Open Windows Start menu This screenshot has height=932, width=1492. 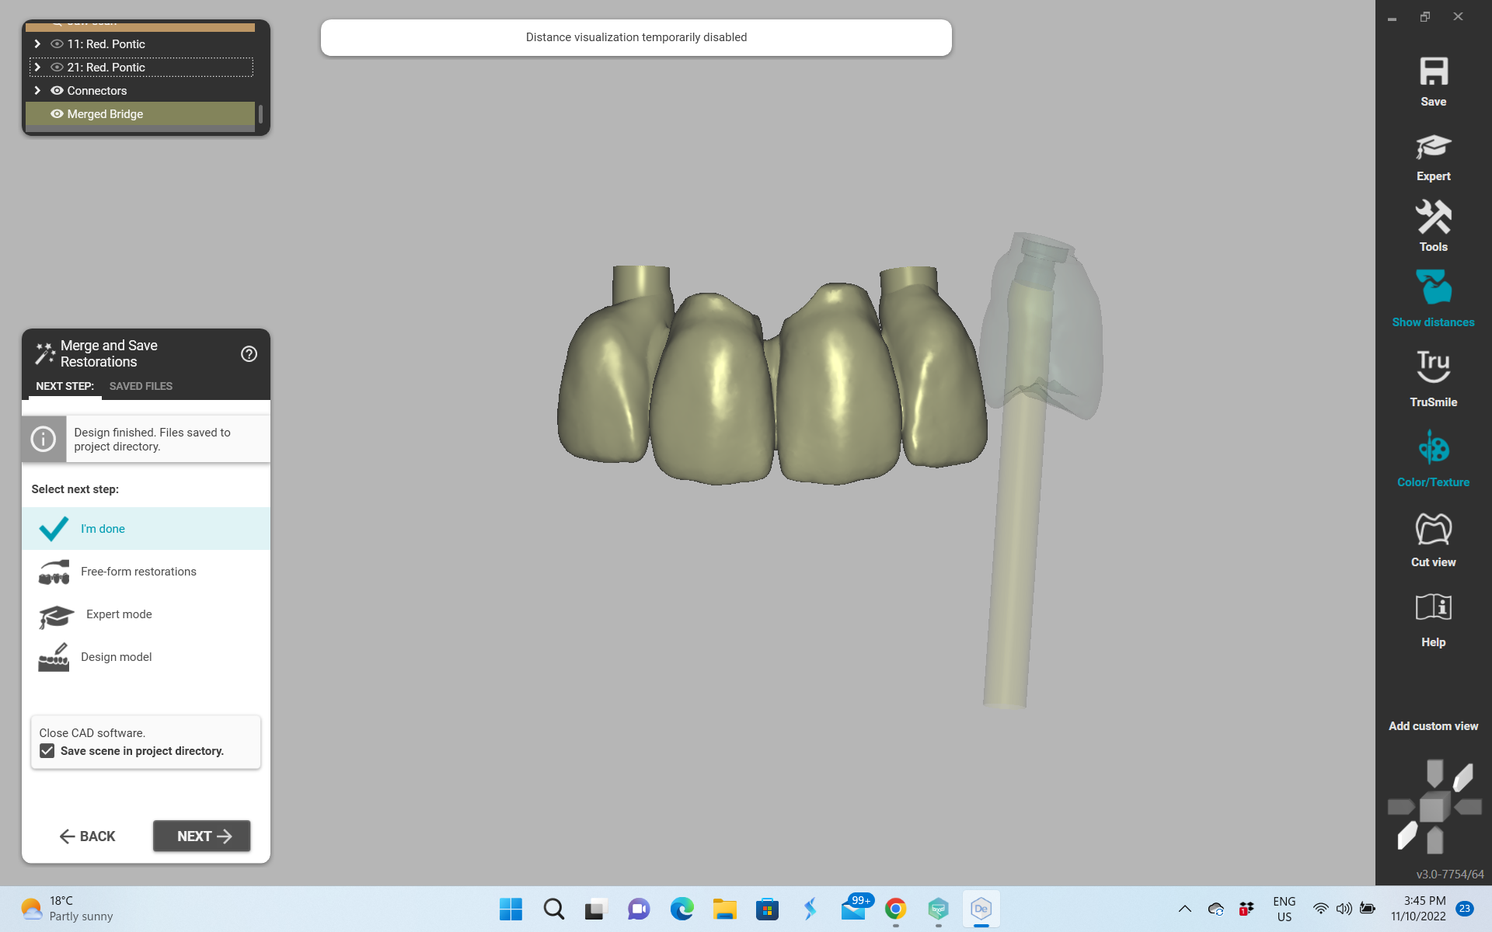tap(511, 909)
